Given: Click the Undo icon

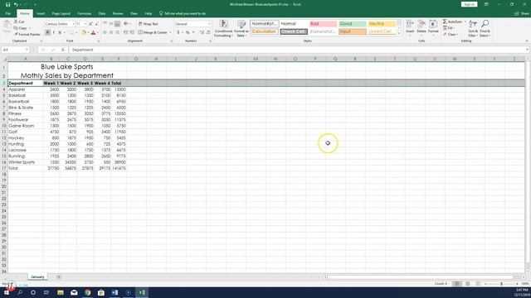Looking at the screenshot, I should tap(16, 4).
